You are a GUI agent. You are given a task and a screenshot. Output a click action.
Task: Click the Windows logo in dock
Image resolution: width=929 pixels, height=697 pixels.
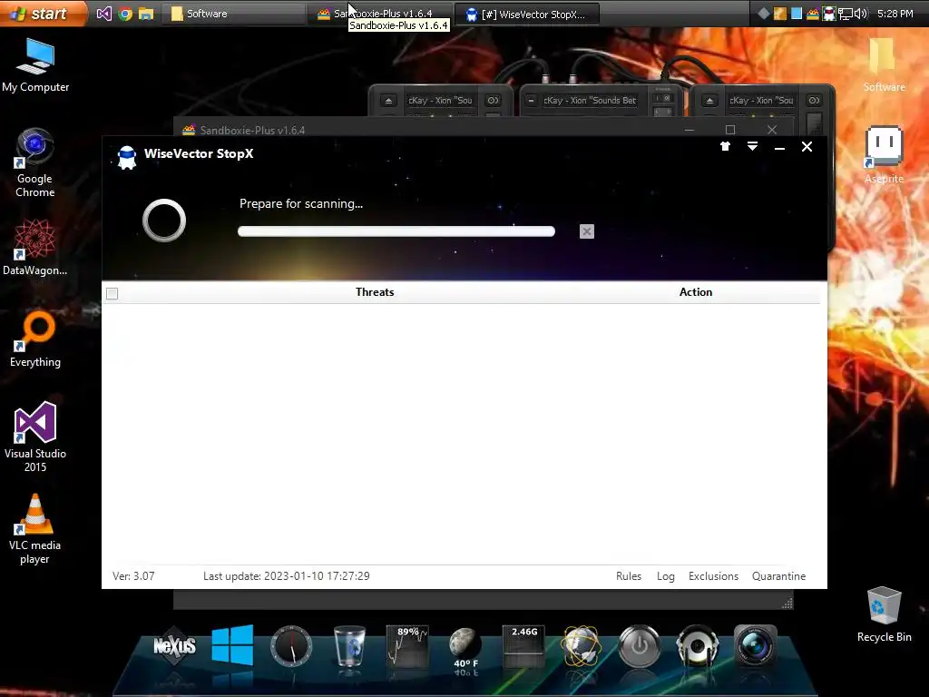point(232,645)
